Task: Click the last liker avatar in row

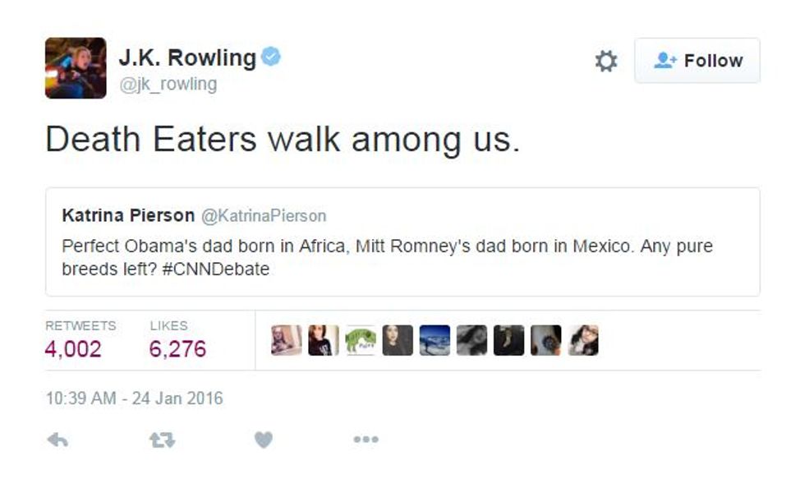Action: coord(582,340)
